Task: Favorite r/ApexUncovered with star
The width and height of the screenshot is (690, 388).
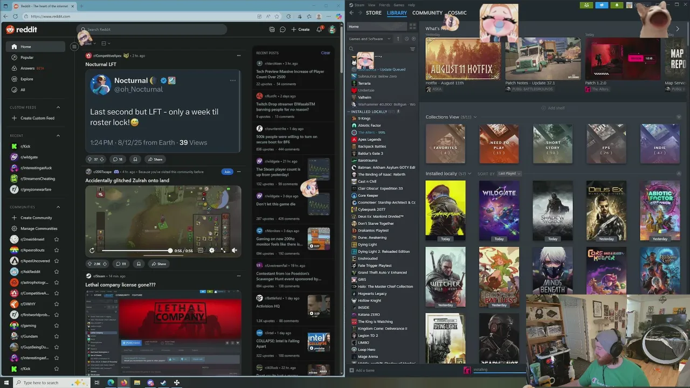Action: [57, 261]
